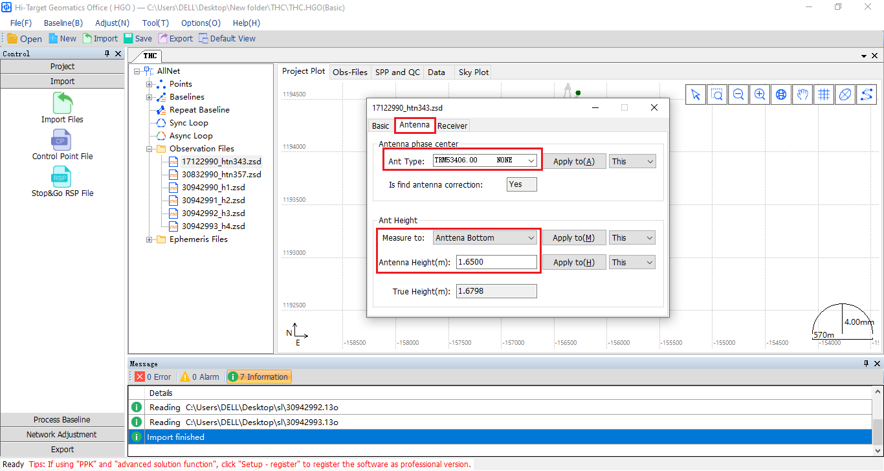This screenshot has width=884, height=471.
Task: Select the hand pan tool
Action: 802,94
